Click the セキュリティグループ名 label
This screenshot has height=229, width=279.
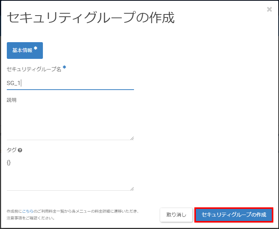tap(34, 69)
